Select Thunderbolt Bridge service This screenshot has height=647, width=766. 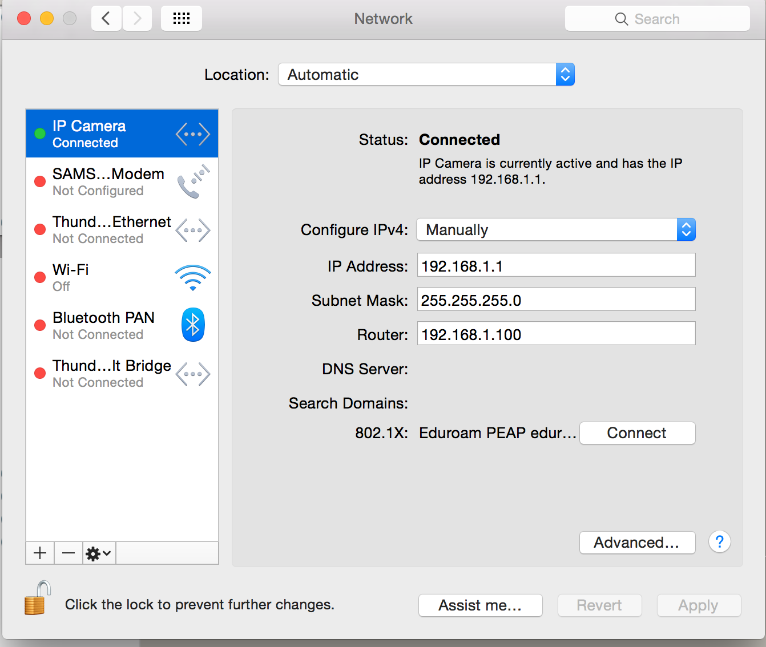tap(122, 373)
